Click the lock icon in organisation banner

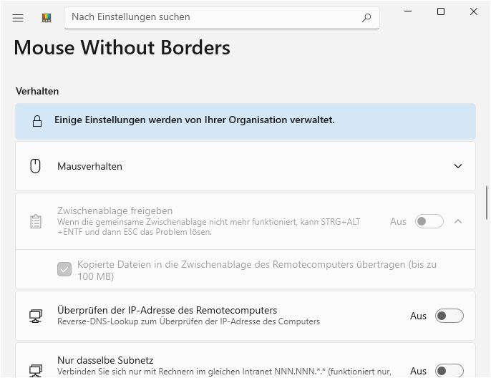pos(37,121)
